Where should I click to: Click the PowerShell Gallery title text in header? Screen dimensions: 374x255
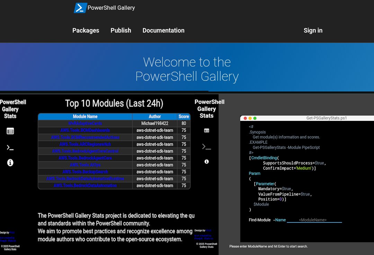tap(111, 8)
